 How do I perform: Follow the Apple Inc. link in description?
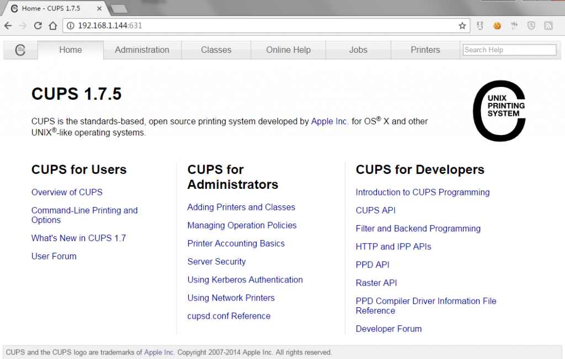coord(330,122)
